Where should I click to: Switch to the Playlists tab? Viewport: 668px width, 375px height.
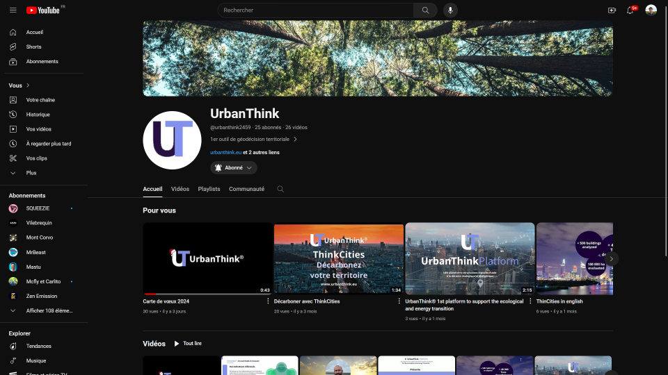tap(209, 189)
